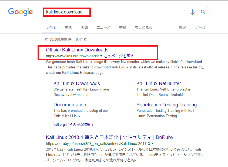Click the snippet 'Penetration Testing Training with Kali'
The width and height of the screenshot is (228, 167).
tap(165, 111)
